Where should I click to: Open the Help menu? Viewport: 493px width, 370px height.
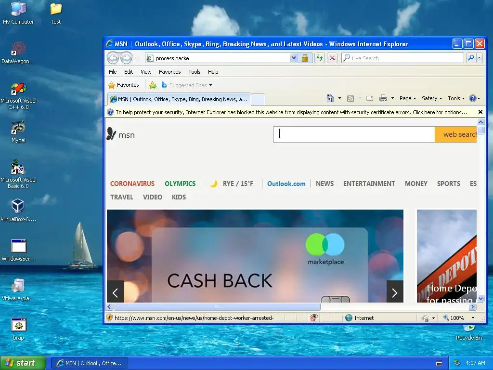213,72
